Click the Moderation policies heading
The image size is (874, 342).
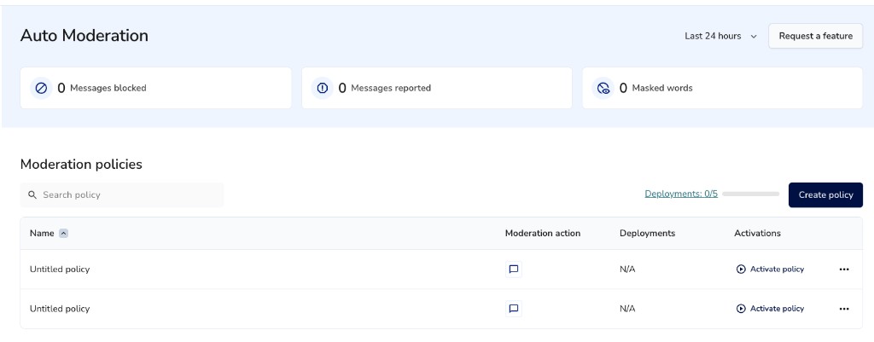81,165
